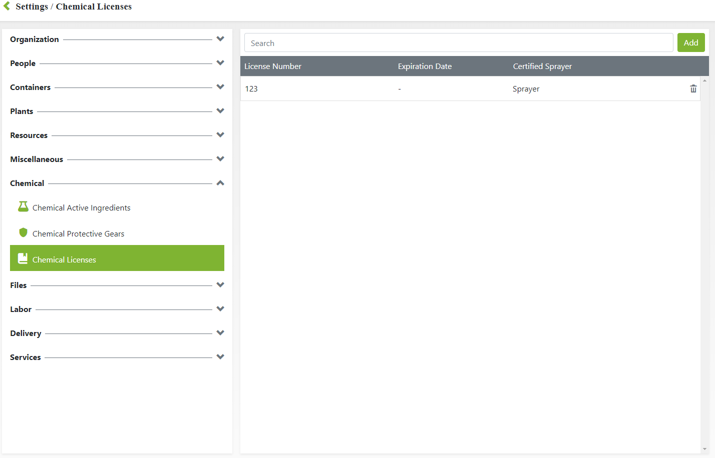Open Chemical Protective Gears page

tap(78, 234)
